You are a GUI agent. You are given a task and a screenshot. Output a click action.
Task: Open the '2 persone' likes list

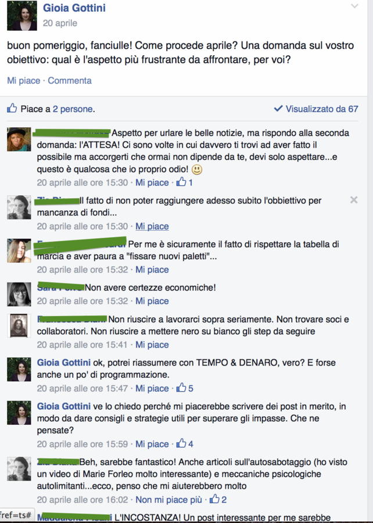click(73, 109)
